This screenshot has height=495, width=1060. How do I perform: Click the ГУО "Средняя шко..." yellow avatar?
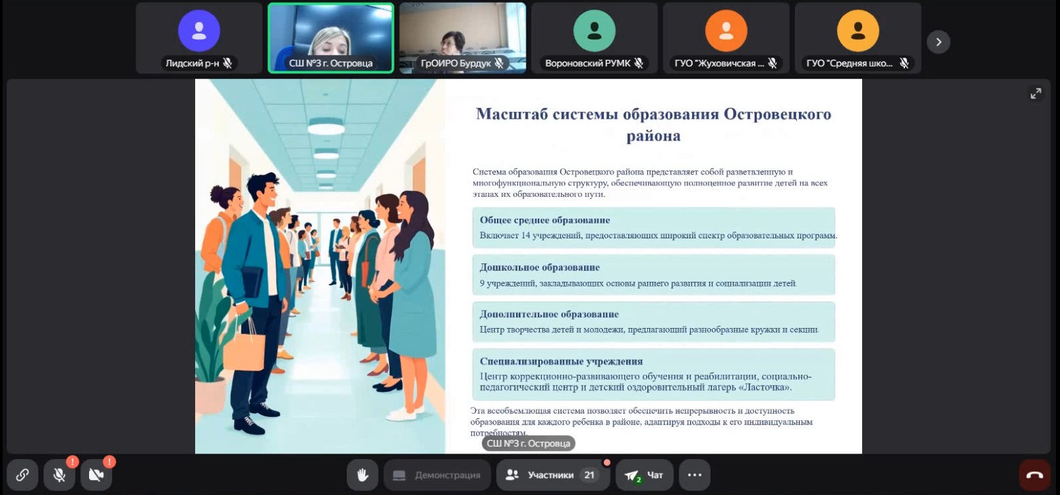click(858, 31)
